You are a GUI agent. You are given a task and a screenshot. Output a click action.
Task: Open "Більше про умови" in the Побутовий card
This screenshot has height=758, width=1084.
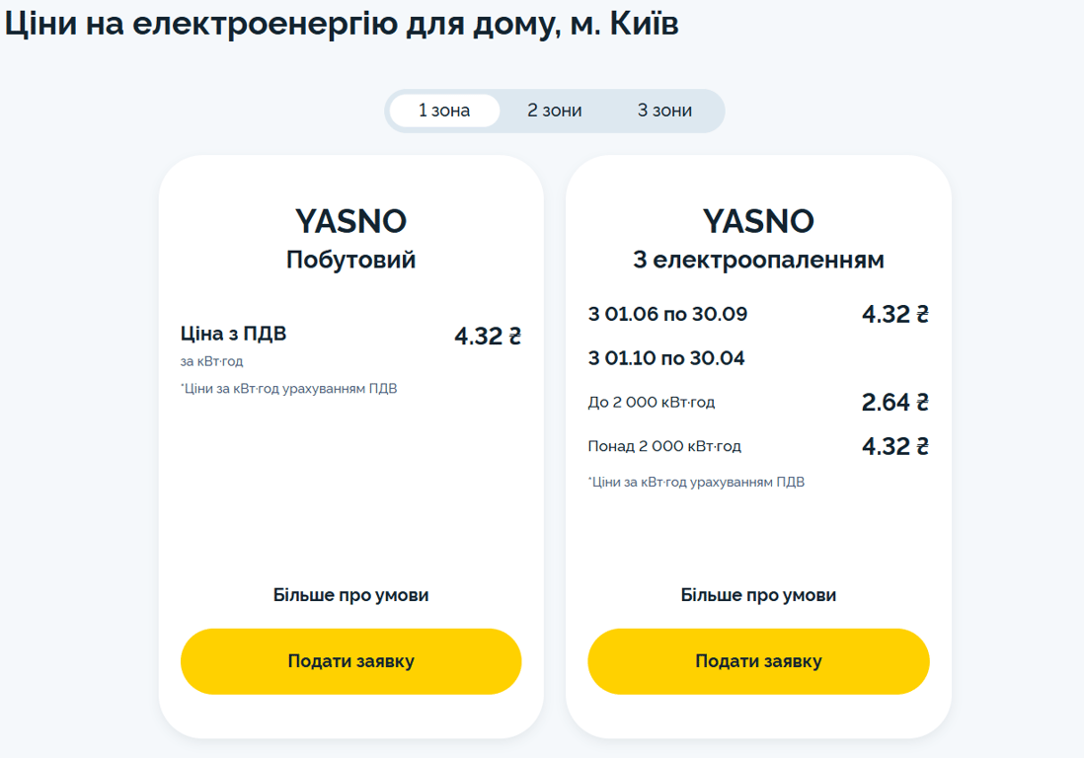350,595
